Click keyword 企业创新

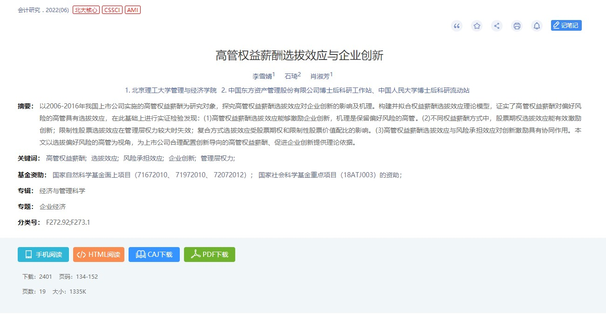coord(182,158)
